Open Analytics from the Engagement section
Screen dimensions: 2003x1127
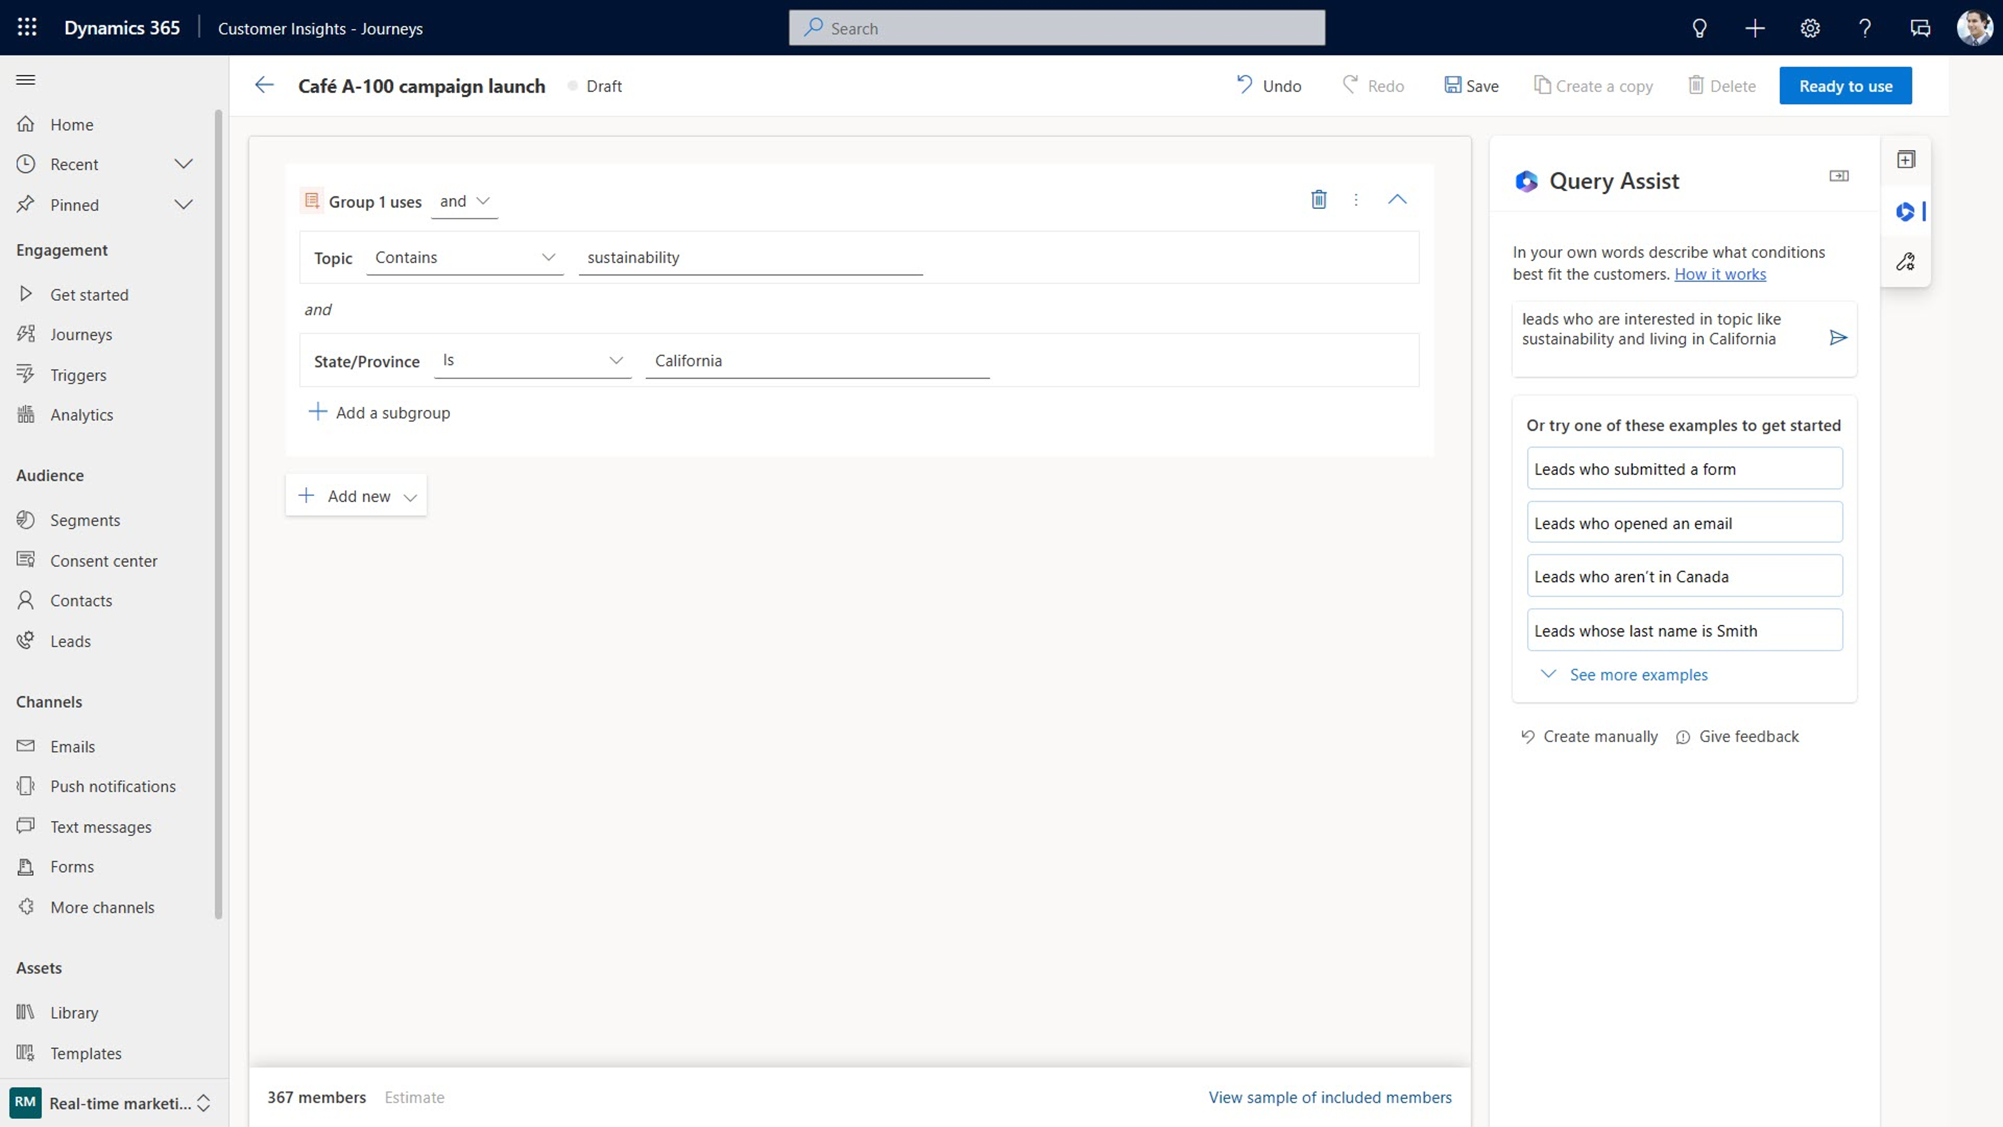pyautogui.click(x=81, y=414)
